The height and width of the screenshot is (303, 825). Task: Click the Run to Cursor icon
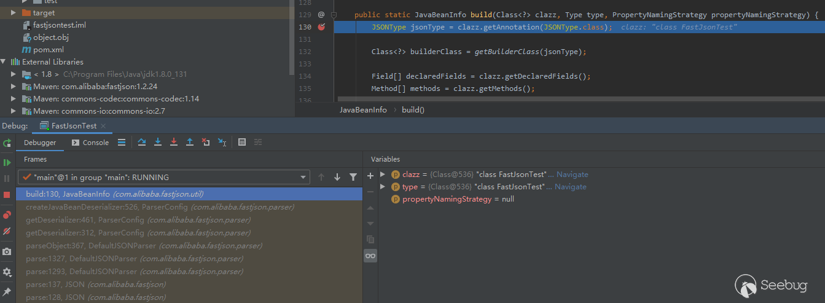pyautogui.click(x=222, y=142)
